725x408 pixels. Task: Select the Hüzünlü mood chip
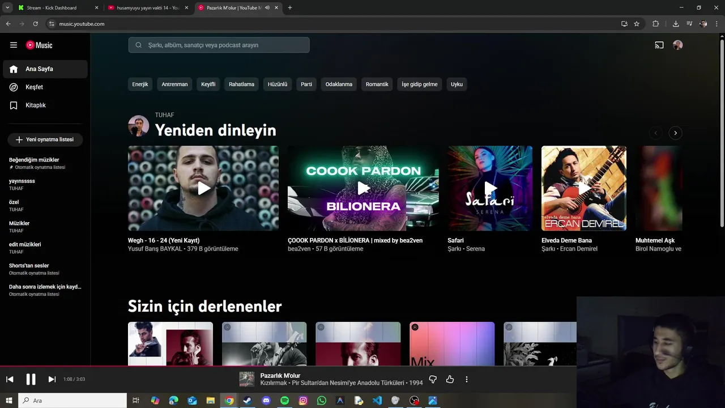(278, 84)
